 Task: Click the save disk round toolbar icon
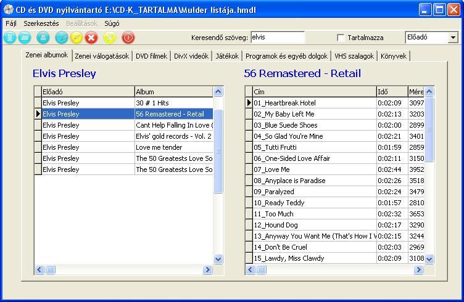(43, 38)
